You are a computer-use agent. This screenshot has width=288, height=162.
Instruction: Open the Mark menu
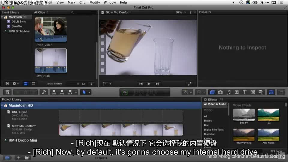tap(71, 3)
